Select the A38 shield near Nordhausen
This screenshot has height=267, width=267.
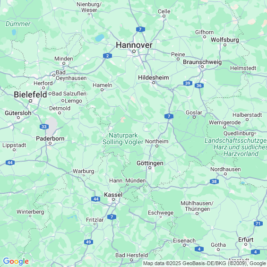(214, 181)
